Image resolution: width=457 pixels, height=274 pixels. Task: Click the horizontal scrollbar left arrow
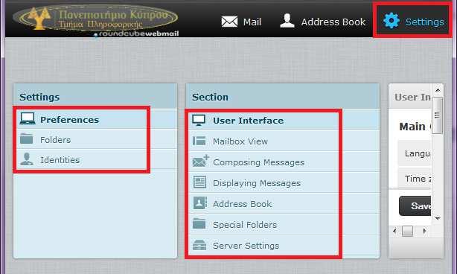(x=394, y=231)
